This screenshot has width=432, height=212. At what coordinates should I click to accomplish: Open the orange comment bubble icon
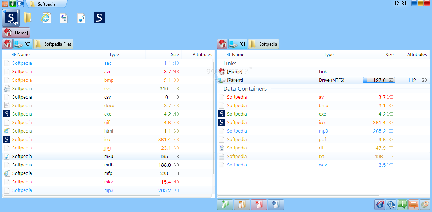point(414,205)
